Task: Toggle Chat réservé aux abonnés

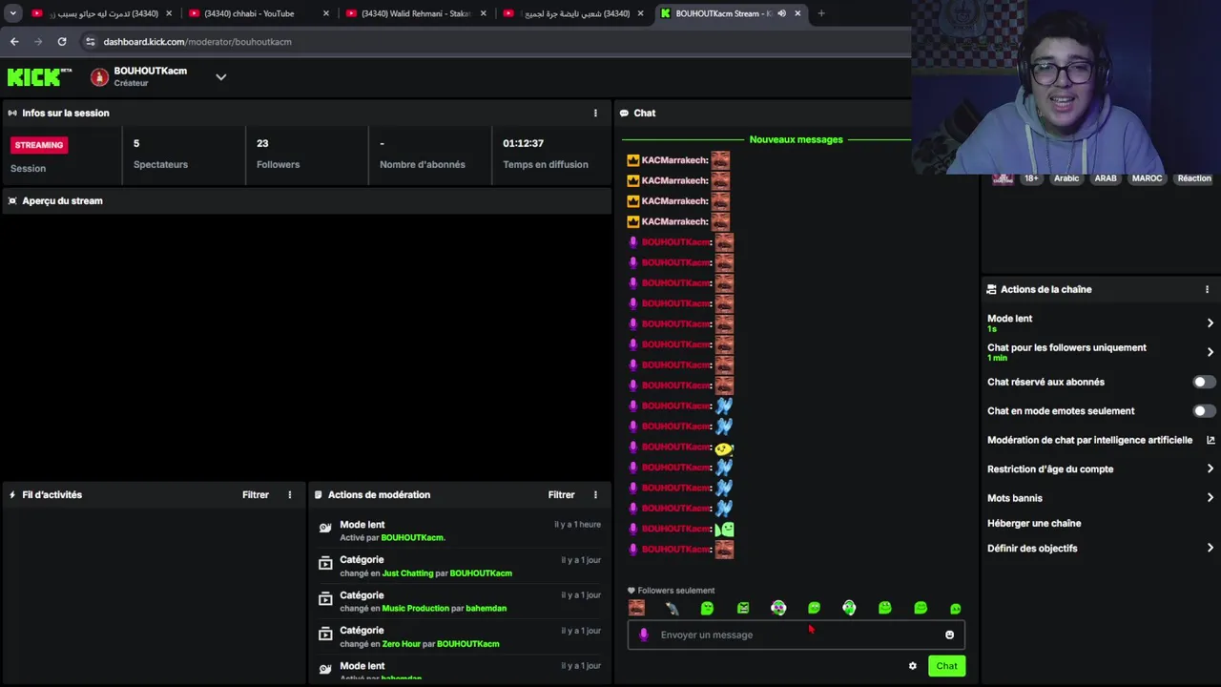Action: [x=1204, y=382]
